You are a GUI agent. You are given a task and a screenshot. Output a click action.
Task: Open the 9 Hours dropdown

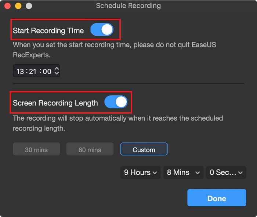tap(141, 172)
